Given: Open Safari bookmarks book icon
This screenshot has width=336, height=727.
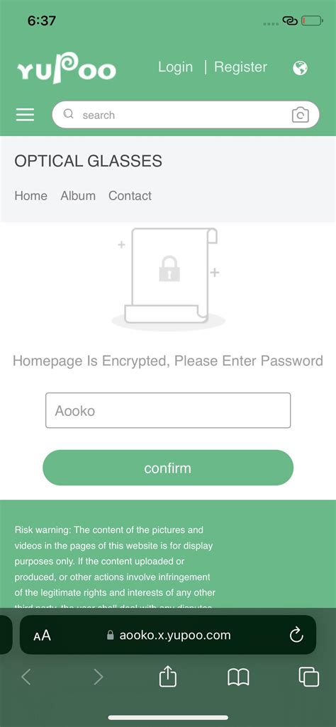Looking at the screenshot, I should [238, 677].
